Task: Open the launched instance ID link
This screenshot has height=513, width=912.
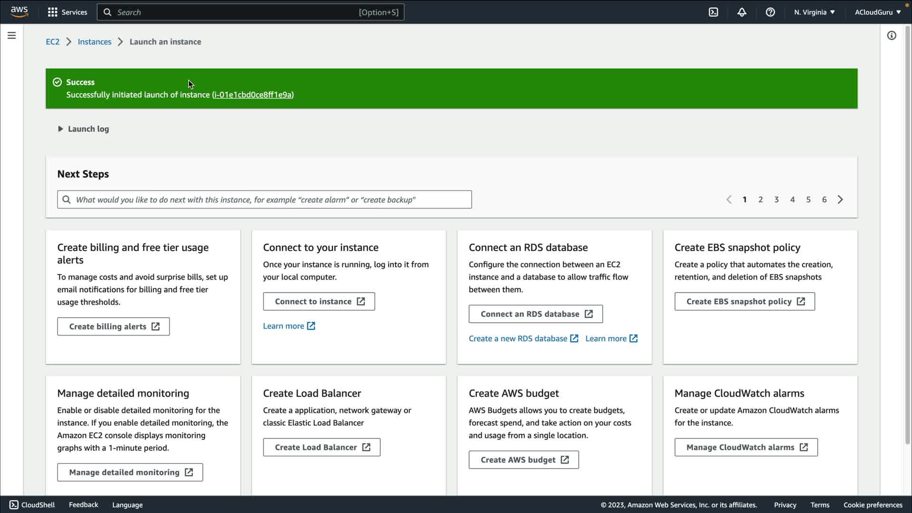Action: click(x=253, y=95)
